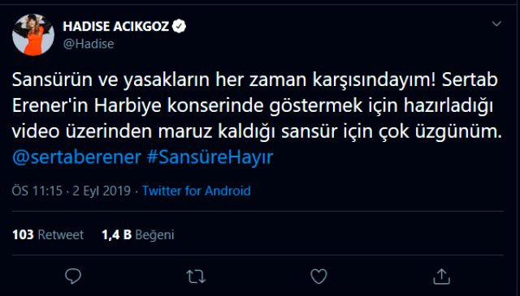Screen dimensions: 520x296
Task: Click the Erener'in Harbiye konserinde text line
Action: point(253,106)
